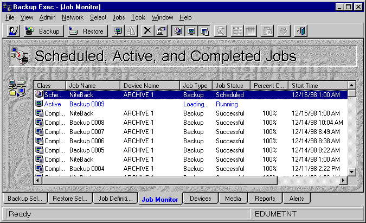Open the Admin menu
This screenshot has height=223, width=366.
47,17
